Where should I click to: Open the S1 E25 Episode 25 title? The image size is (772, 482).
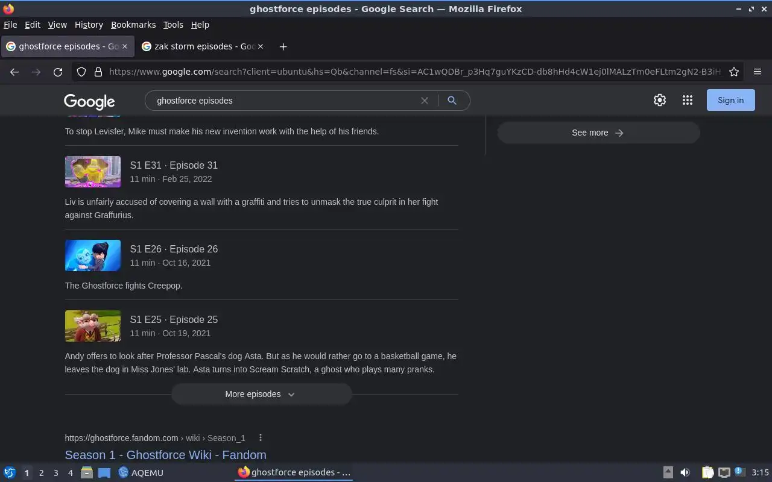click(x=174, y=319)
